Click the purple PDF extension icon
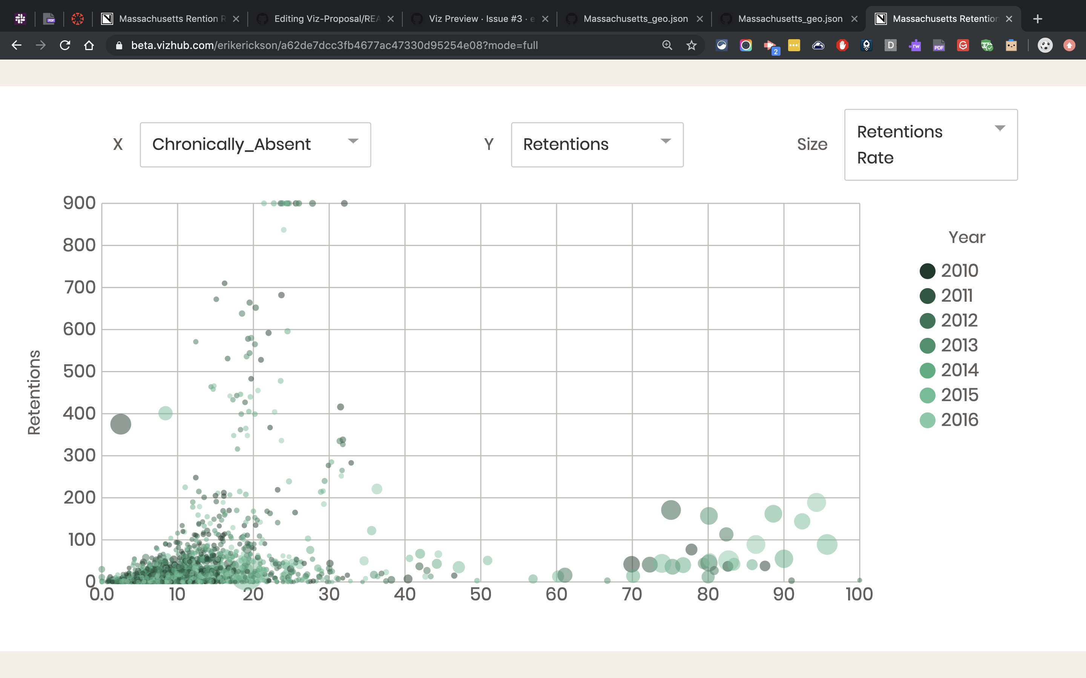The image size is (1086, 678). tap(939, 45)
